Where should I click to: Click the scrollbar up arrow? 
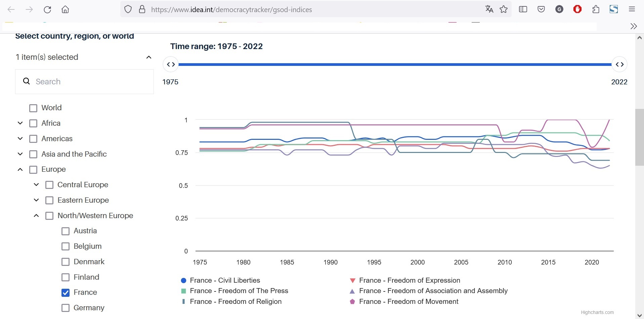639,38
